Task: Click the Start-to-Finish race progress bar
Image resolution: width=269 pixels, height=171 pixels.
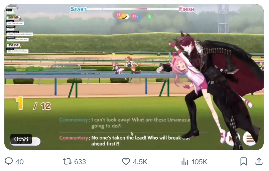Action: [133, 9]
